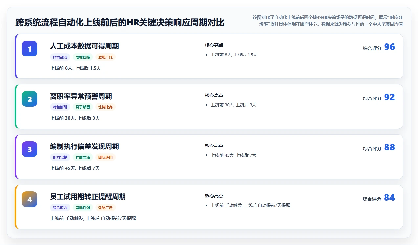Click 核心亮点 heading in 员工试用期转正提醒周期 card
418x245 pixels.
point(214,196)
